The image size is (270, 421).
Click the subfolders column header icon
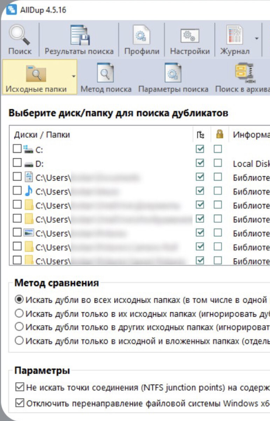[200, 134]
